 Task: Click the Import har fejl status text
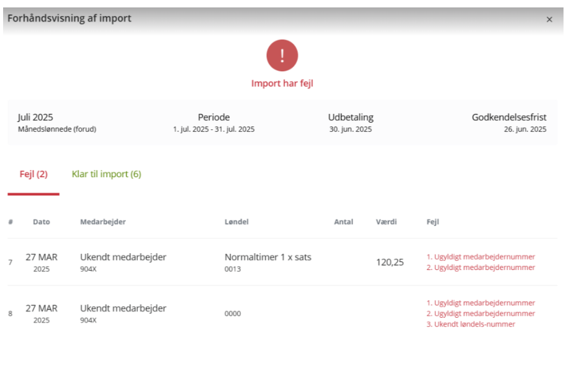[282, 83]
